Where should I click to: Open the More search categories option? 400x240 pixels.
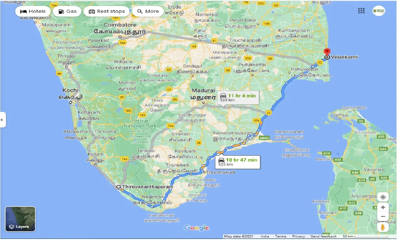point(147,11)
